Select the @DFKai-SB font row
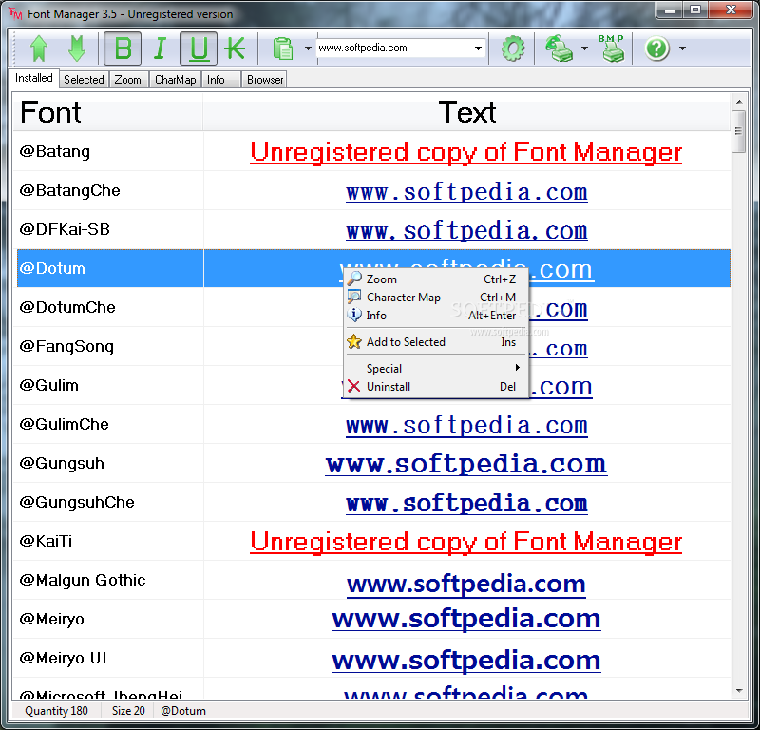 click(371, 229)
